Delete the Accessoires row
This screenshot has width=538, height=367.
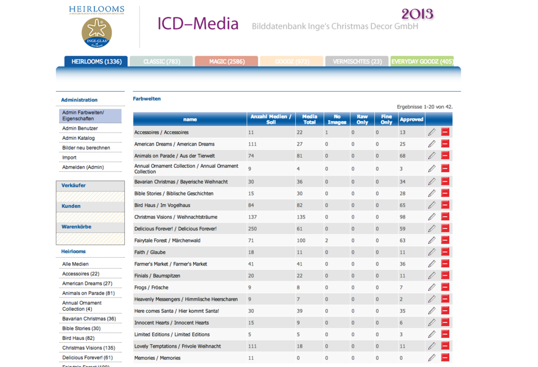(445, 132)
